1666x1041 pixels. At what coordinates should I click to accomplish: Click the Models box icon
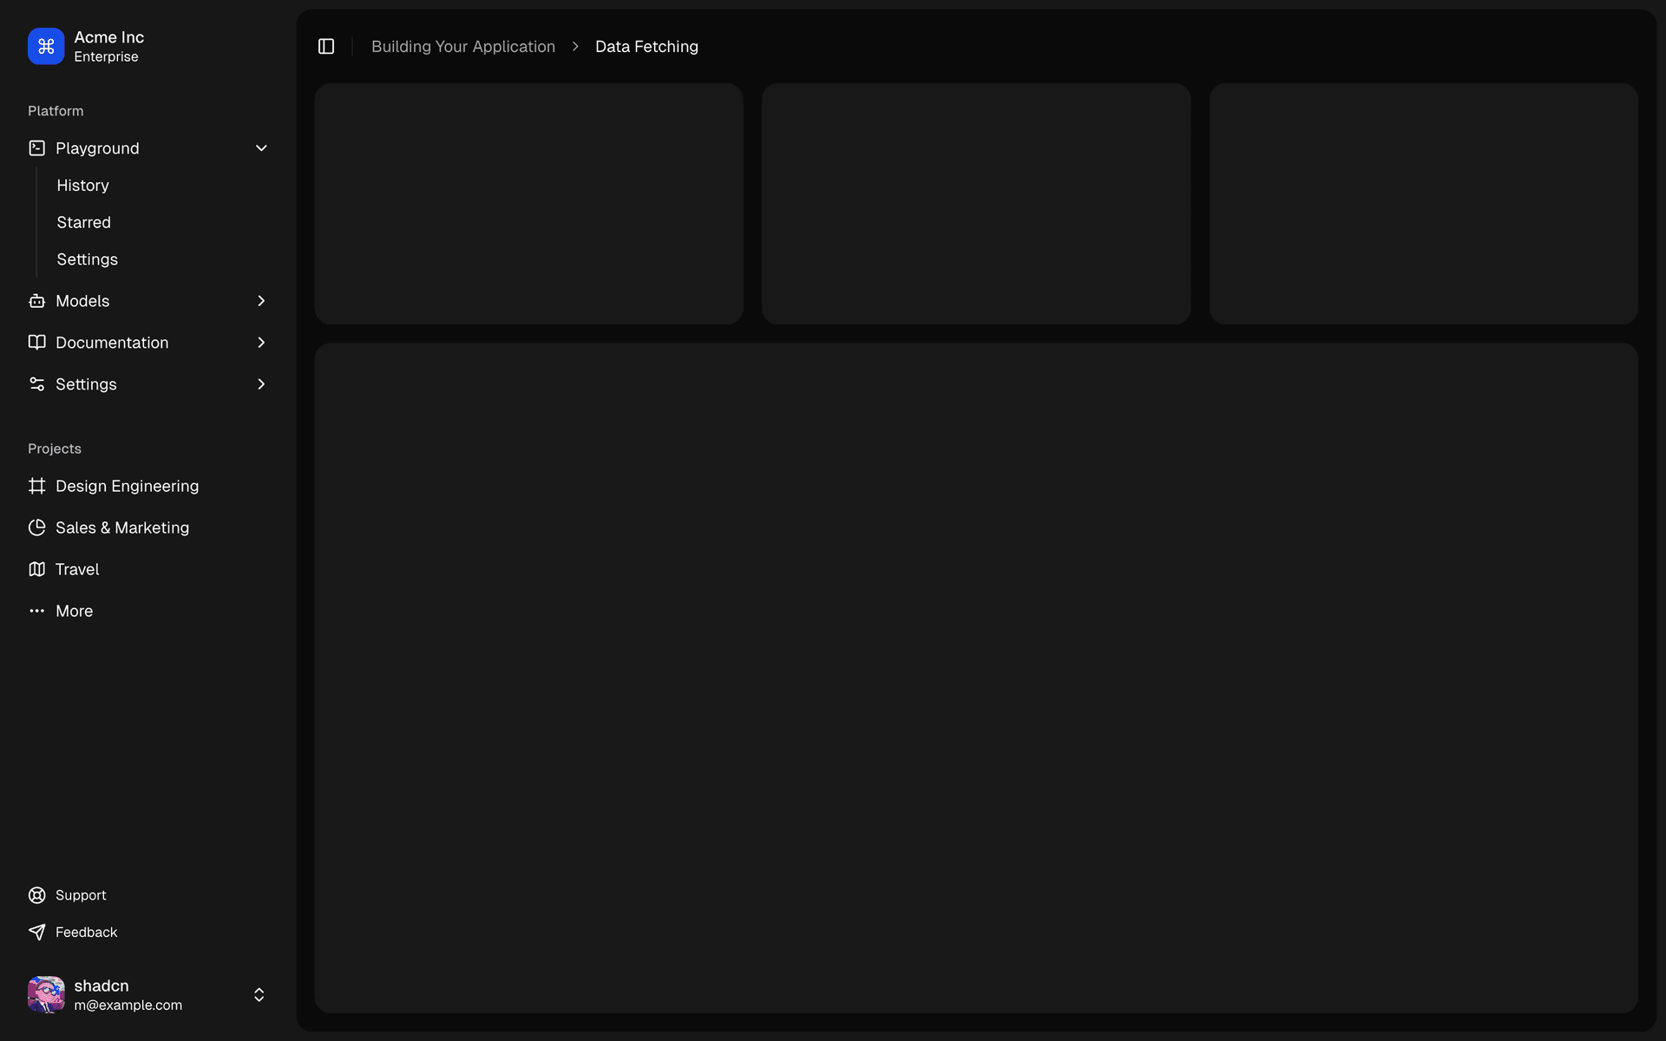(x=36, y=300)
